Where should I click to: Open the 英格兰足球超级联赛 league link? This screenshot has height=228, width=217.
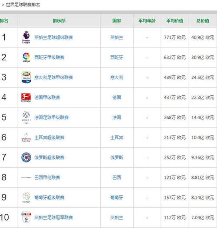[x=54, y=37]
